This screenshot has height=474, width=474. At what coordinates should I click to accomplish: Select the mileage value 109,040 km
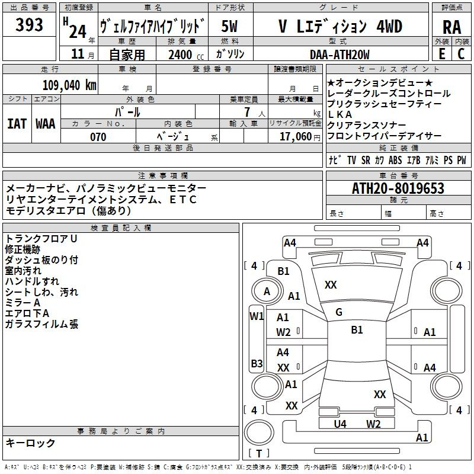pyautogui.click(x=69, y=85)
